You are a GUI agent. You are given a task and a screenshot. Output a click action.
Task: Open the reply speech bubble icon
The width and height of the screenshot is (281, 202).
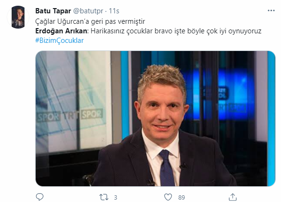click(x=39, y=197)
